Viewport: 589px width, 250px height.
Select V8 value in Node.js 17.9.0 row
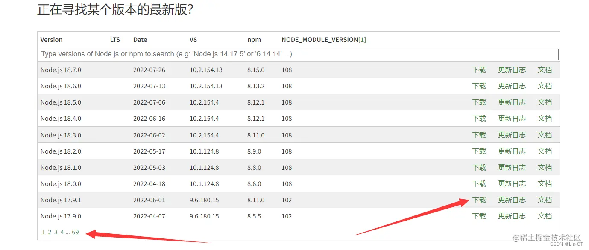pos(204,216)
